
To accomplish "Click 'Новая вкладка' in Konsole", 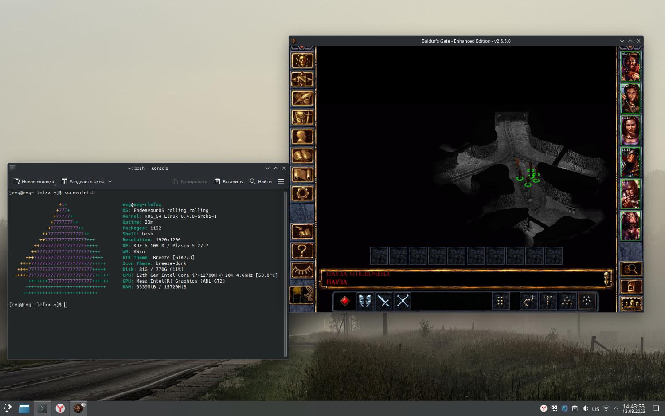I will pyautogui.click(x=34, y=181).
